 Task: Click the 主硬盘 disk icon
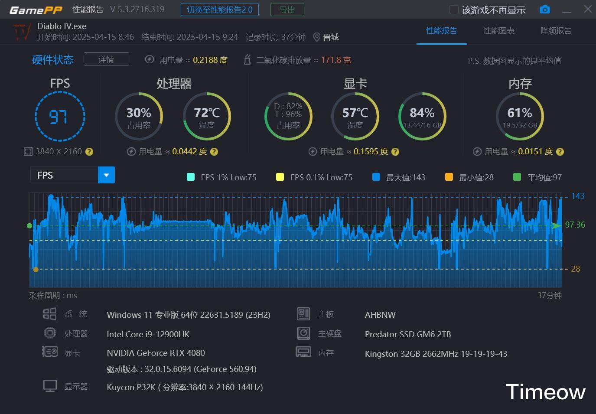[303, 333]
